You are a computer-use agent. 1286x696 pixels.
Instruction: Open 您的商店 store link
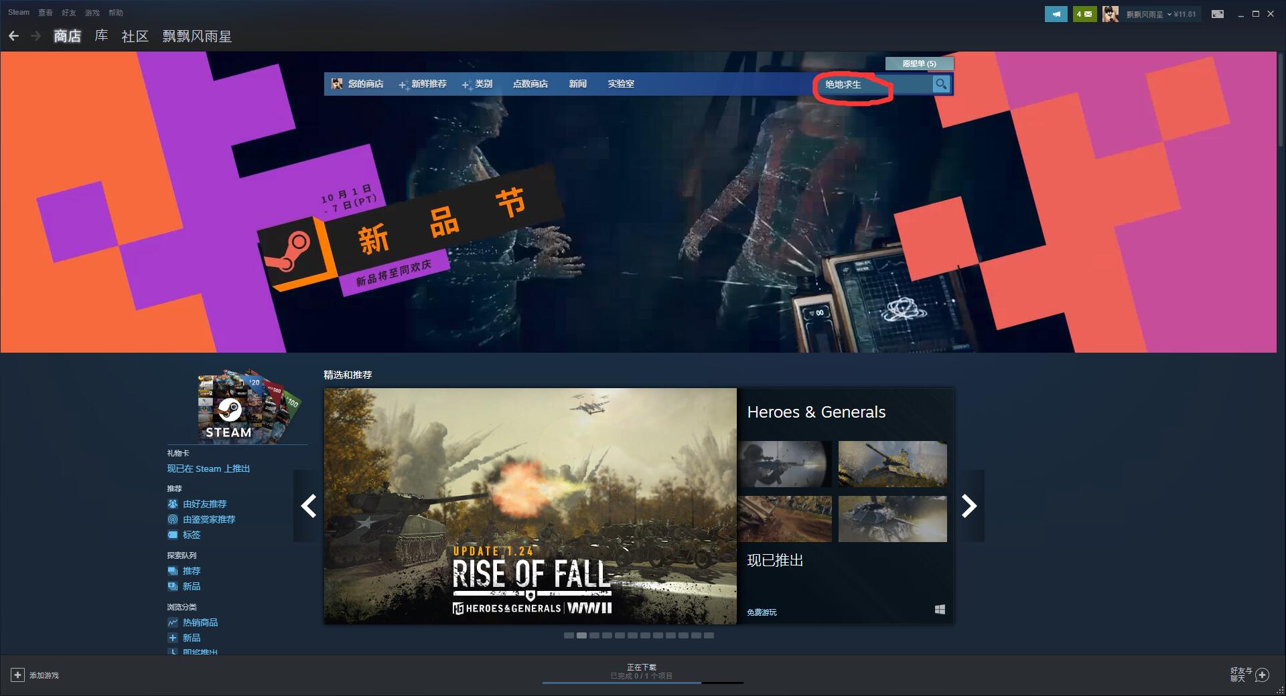[366, 84]
